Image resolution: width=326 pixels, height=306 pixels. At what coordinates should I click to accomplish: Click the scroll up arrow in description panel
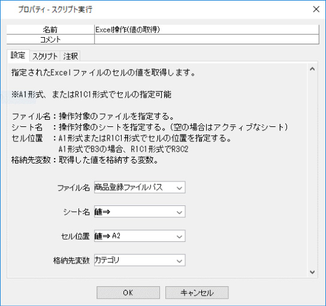coord(312,69)
